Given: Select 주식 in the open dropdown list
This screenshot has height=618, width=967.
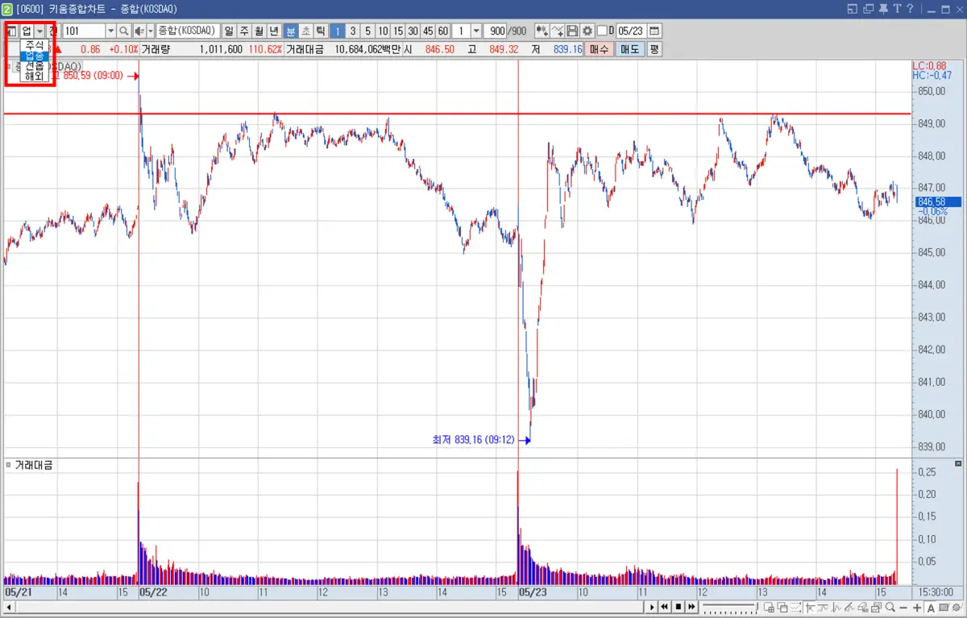Looking at the screenshot, I should coord(34,45).
